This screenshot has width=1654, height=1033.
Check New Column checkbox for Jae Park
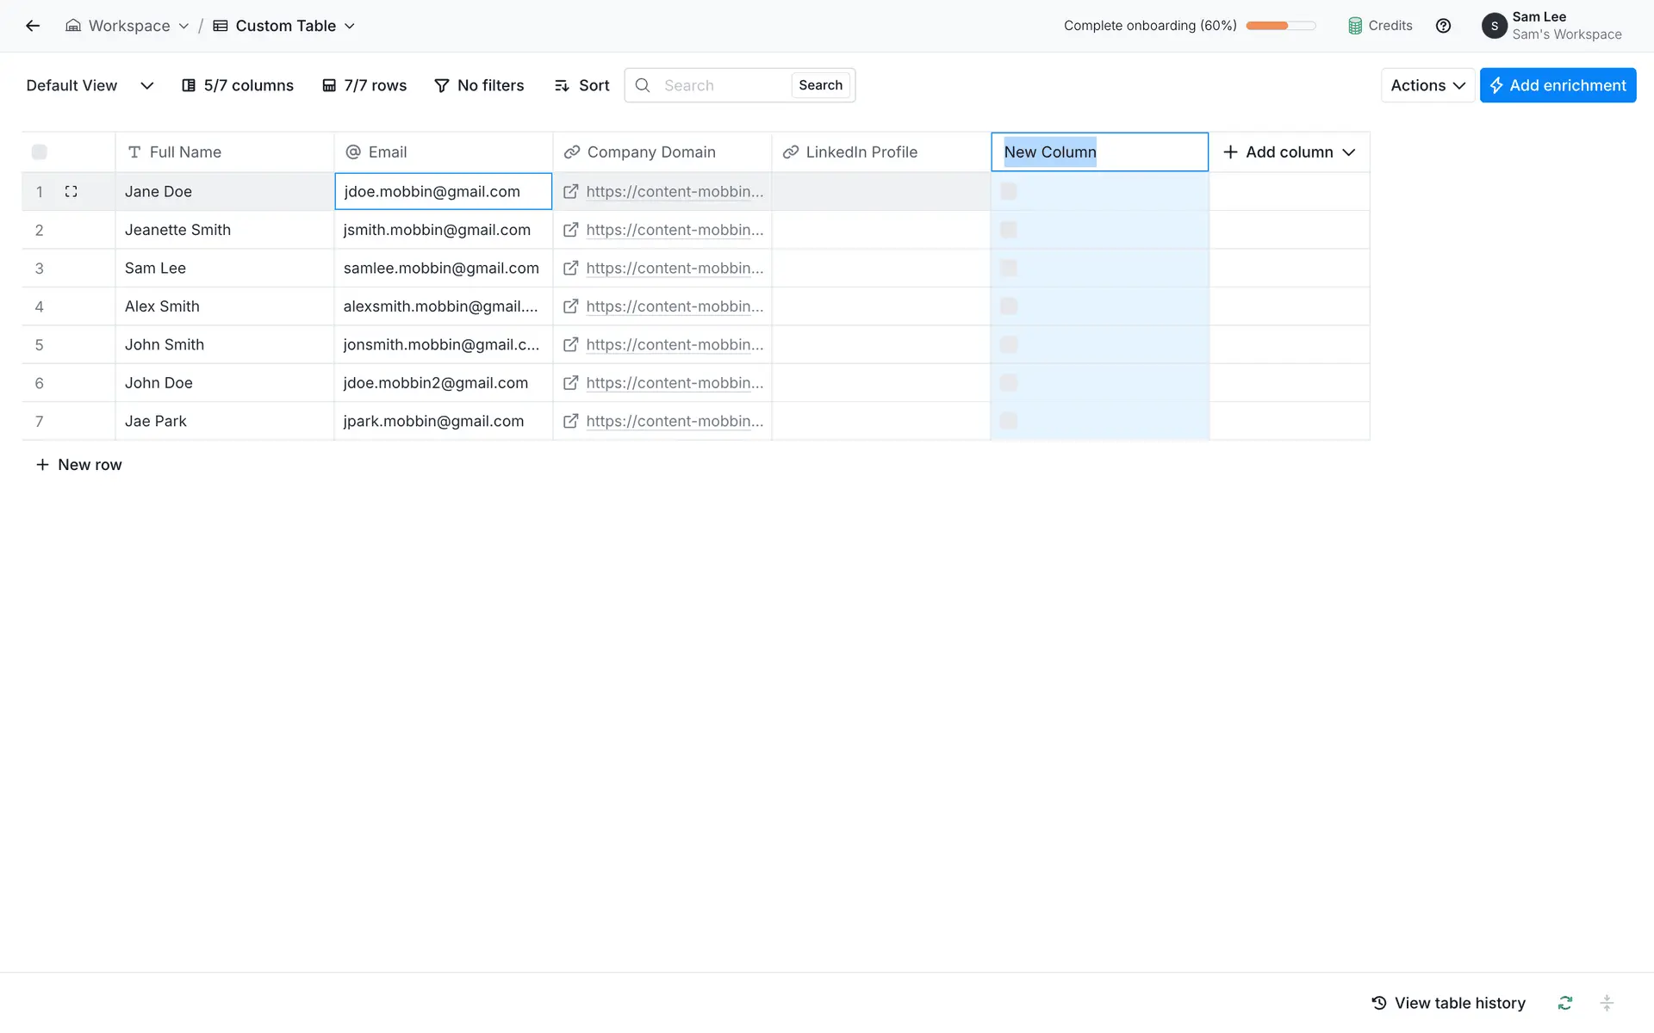[1009, 421]
